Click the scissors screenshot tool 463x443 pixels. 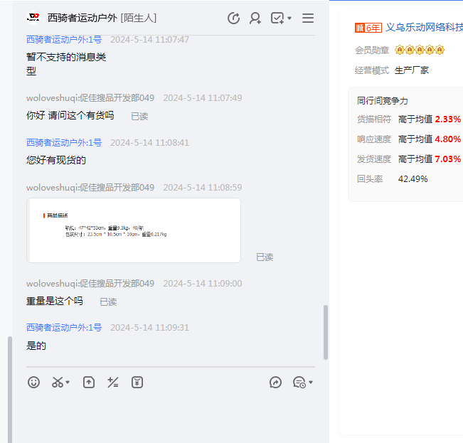tap(58, 383)
